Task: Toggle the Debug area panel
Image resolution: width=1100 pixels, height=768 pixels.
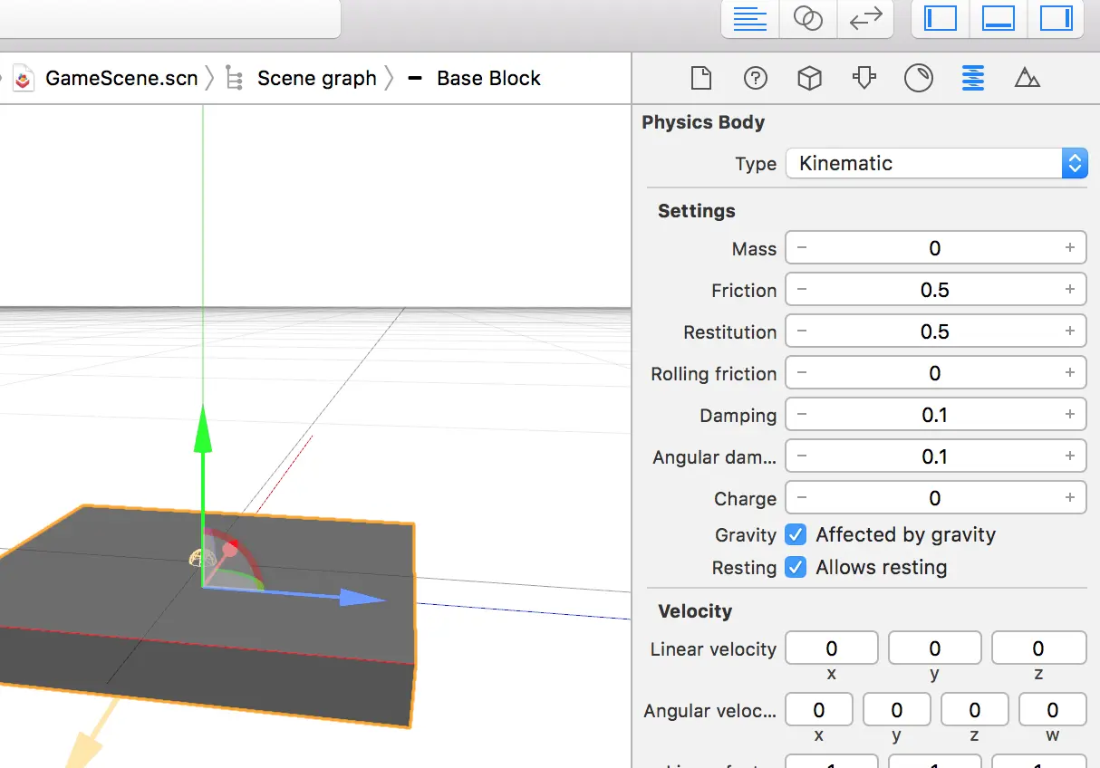Action: coord(998,18)
